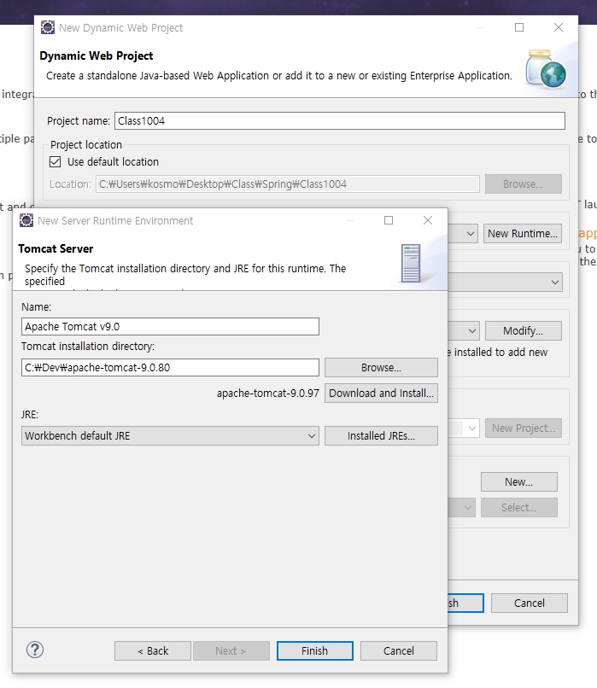Open the disabled dropdown beside Select button
The image size is (597, 688).
468,508
